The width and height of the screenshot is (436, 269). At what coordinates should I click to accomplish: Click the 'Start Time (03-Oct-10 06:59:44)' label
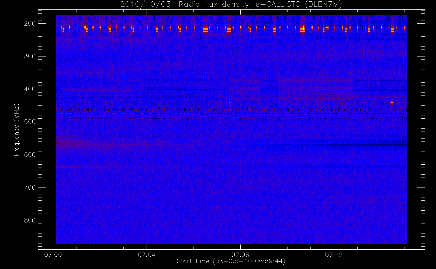coord(231,261)
